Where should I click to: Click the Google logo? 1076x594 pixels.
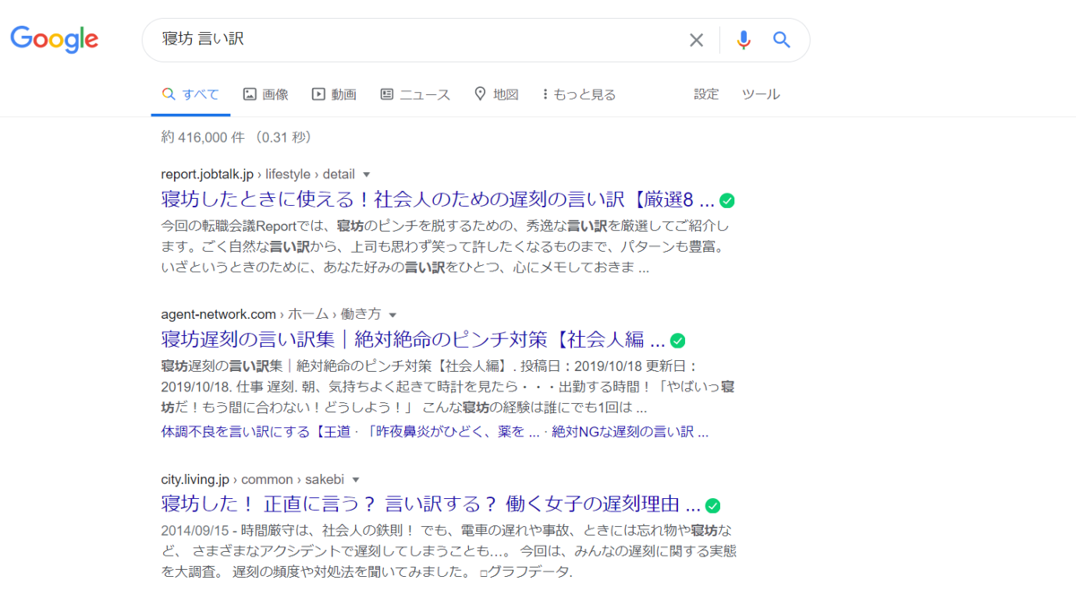point(54,39)
